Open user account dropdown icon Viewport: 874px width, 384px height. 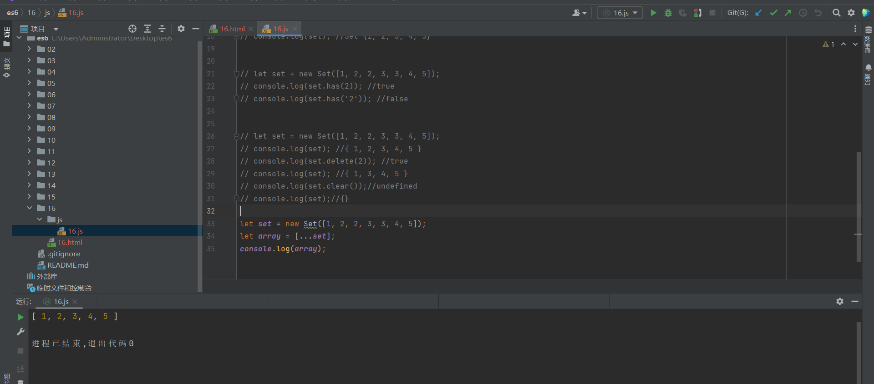(579, 13)
